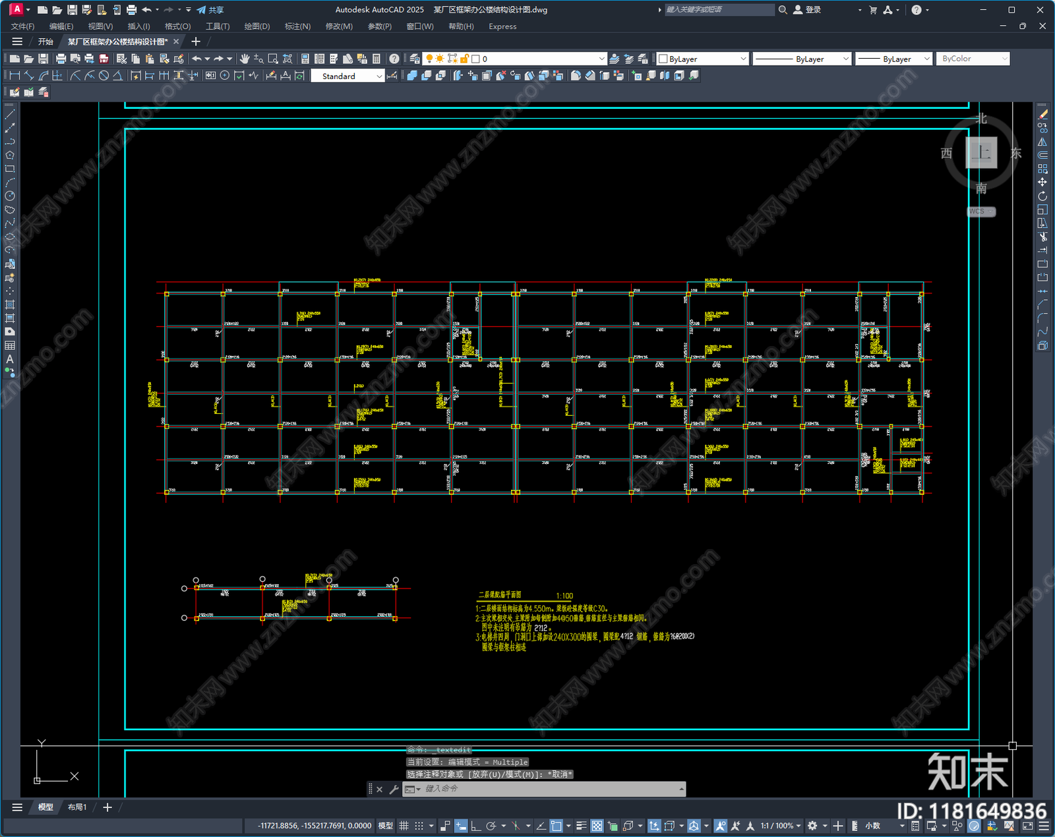Expand the layer control dropdown

click(x=601, y=59)
